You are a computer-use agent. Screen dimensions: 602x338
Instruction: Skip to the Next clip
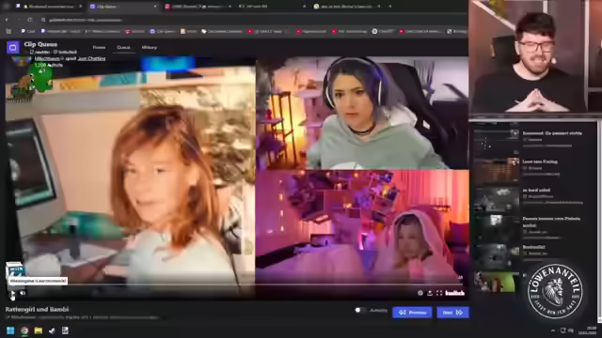coord(452,313)
